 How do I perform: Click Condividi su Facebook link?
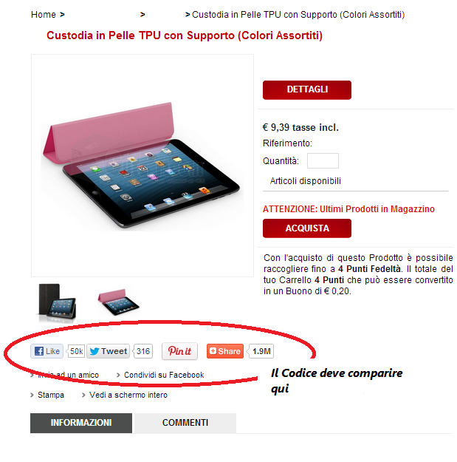point(164,375)
